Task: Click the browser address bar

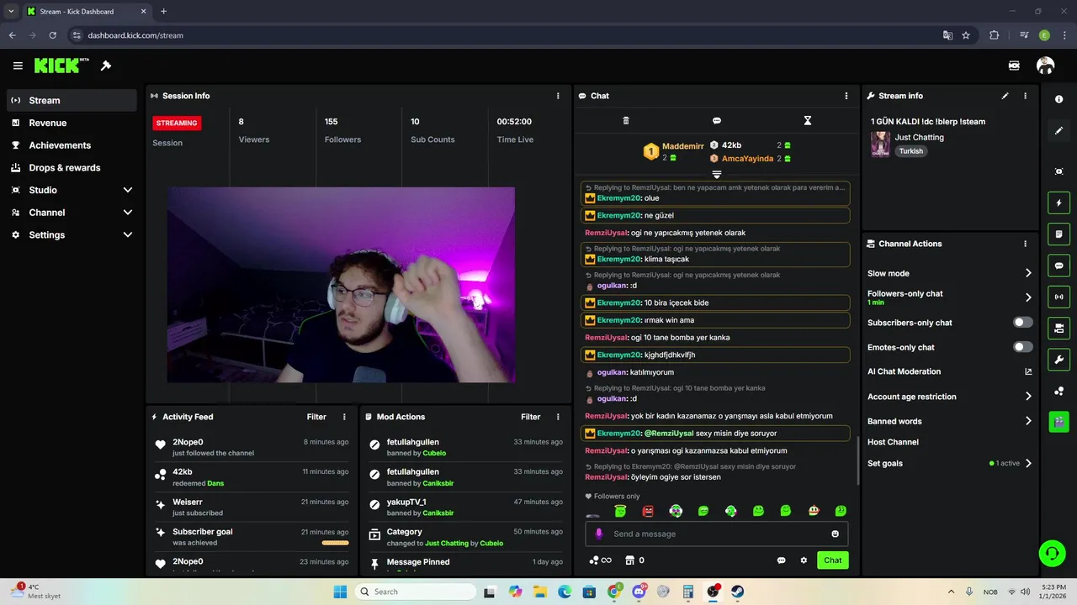Action: click(x=505, y=35)
